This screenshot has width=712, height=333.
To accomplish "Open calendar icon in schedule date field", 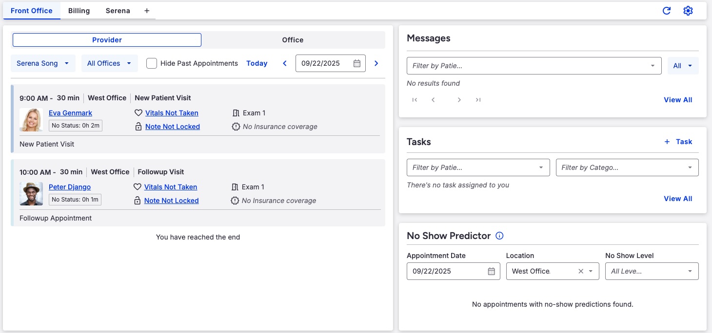I will click(x=357, y=63).
